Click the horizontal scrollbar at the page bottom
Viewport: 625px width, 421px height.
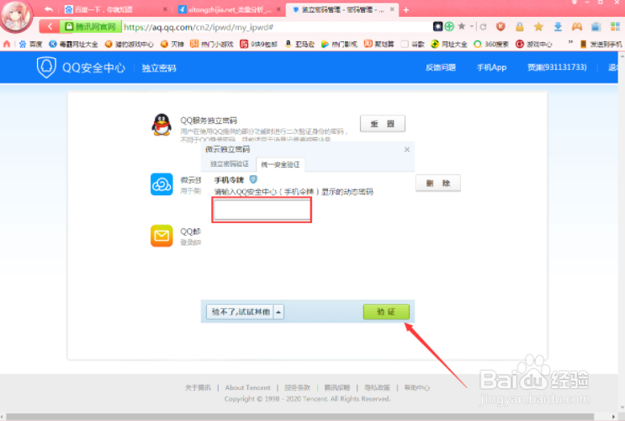click(300, 417)
